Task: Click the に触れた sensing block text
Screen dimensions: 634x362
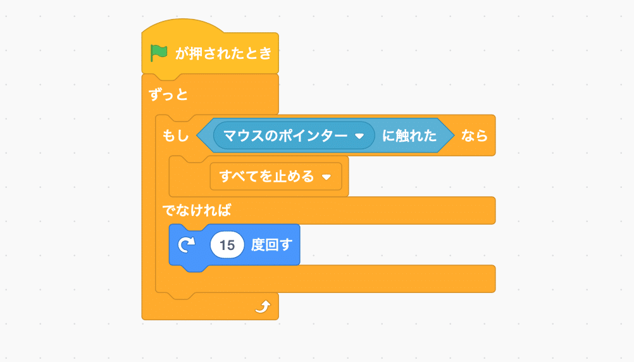Action: pyautogui.click(x=409, y=135)
